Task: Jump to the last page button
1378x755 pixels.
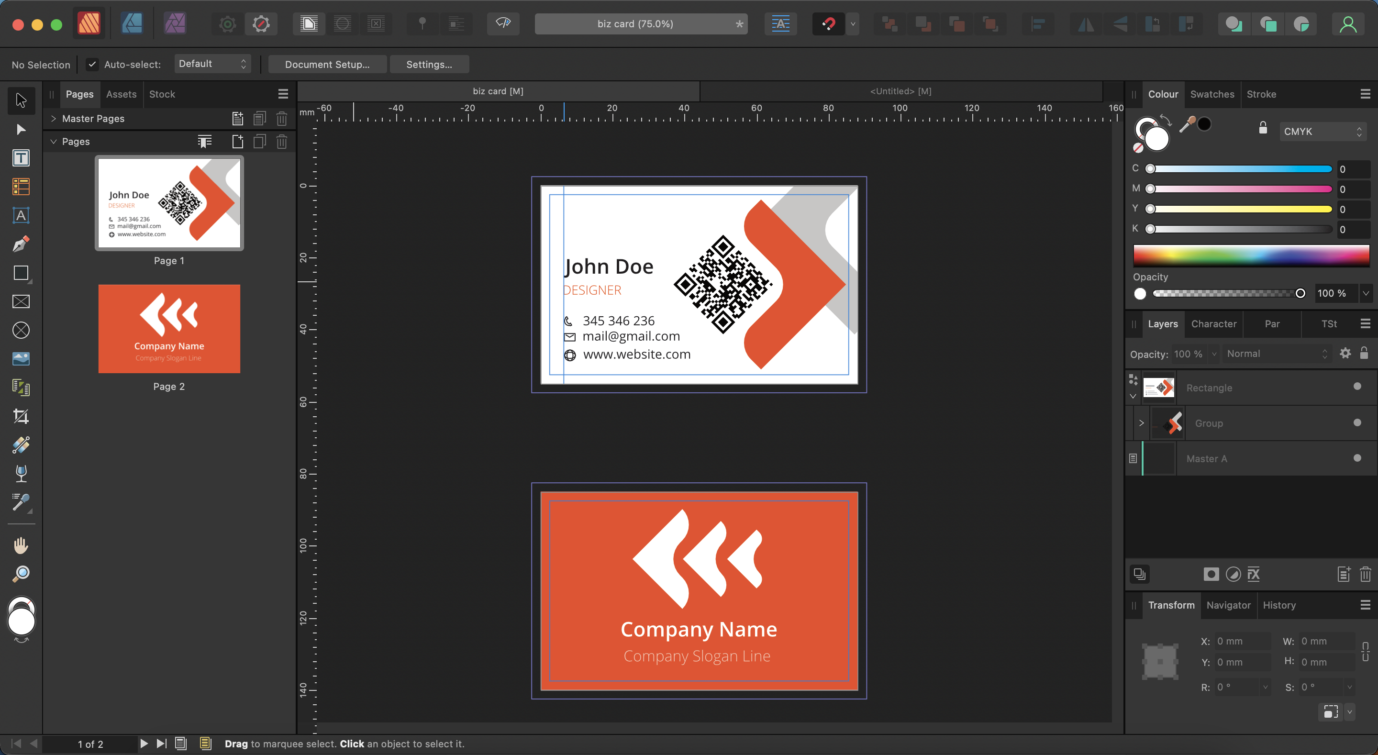Action: click(x=162, y=744)
